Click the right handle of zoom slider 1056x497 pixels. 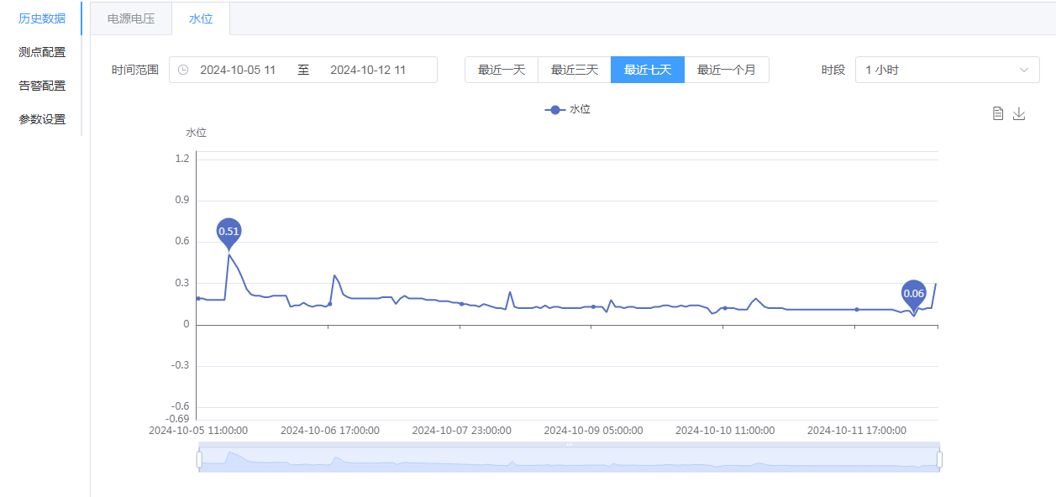[939, 459]
